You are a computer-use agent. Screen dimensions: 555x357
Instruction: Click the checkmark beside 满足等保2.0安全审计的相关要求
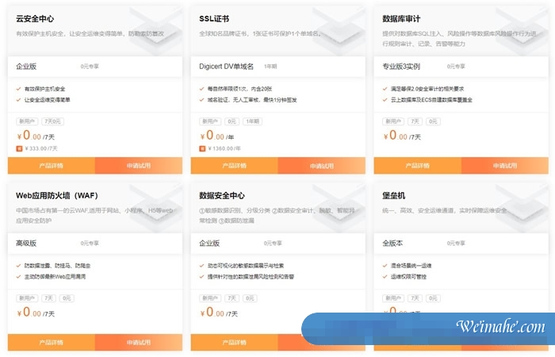[x=385, y=89]
